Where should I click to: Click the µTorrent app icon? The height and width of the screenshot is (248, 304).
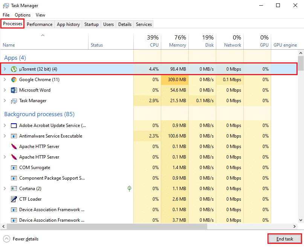click(x=14, y=69)
